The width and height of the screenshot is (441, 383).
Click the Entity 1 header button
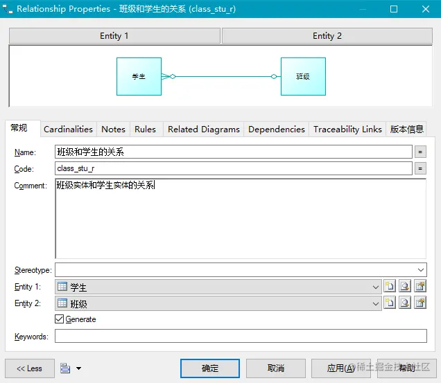coord(114,36)
